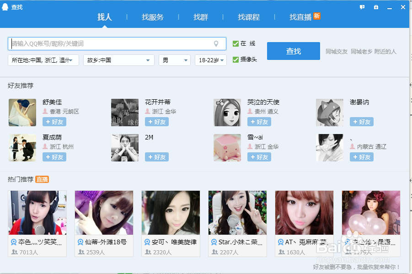Add 2M as friend
Screen dimensions: 412x274
point(157,157)
